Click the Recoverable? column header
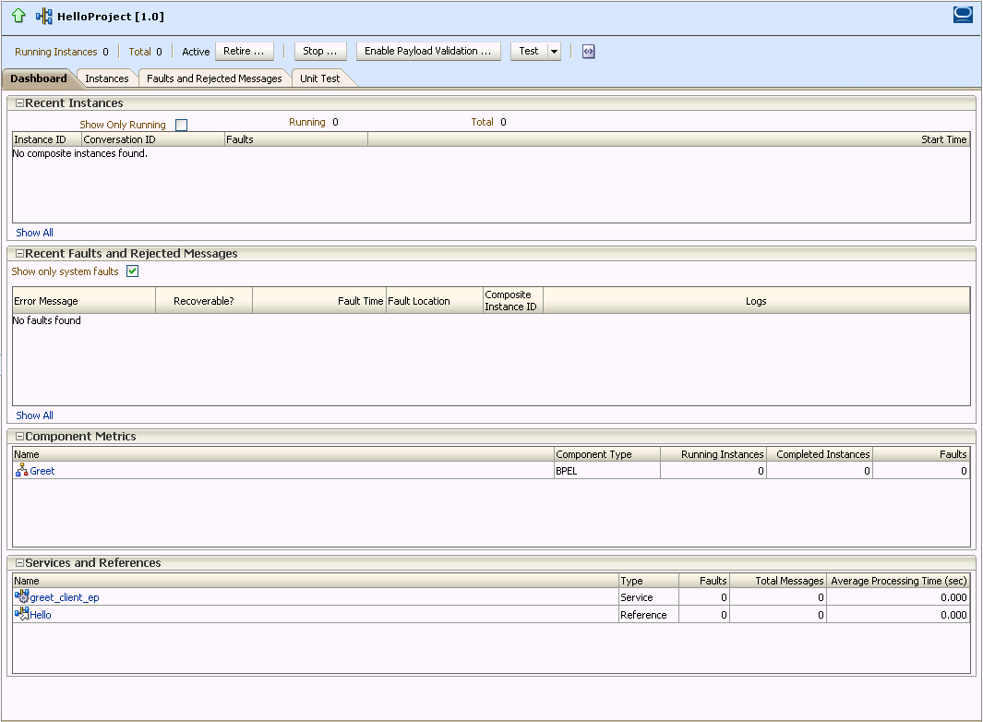Image resolution: width=983 pixels, height=722 pixels. pos(204,300)
